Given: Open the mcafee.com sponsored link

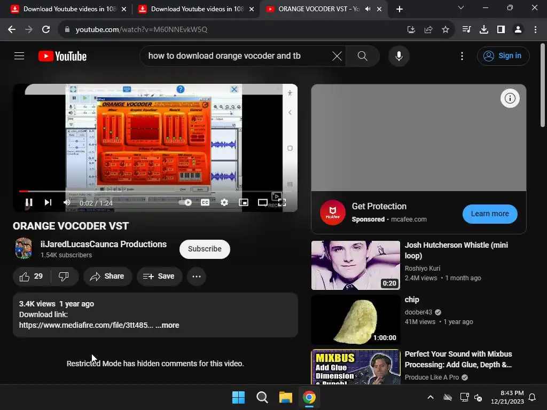Looking at the screenshot, I should click(409, 219).
